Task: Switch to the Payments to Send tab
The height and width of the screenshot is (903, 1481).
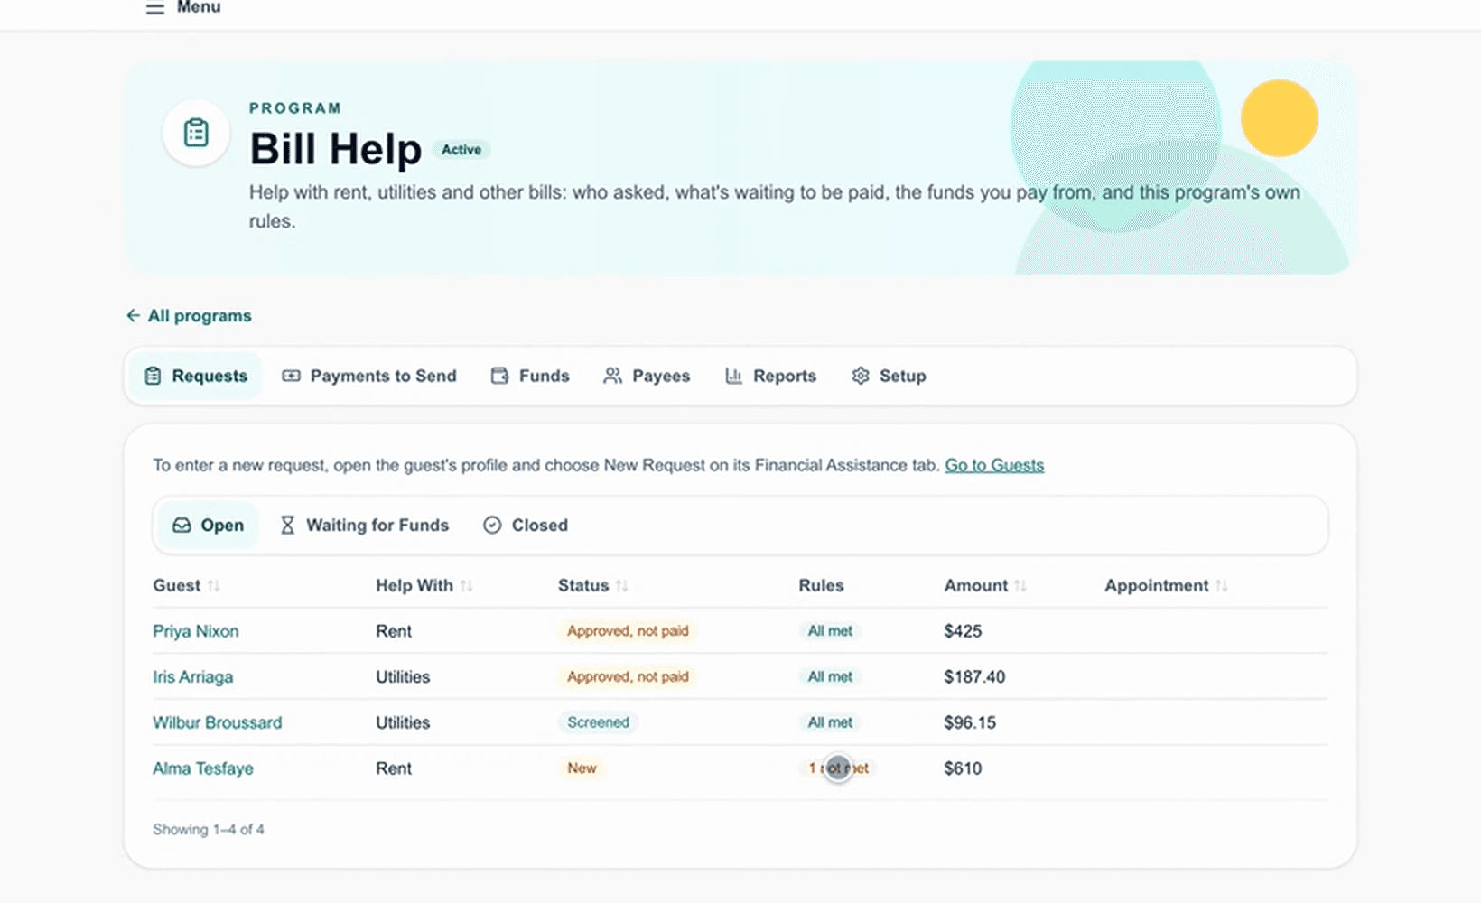Action: [x=369, y=376]
